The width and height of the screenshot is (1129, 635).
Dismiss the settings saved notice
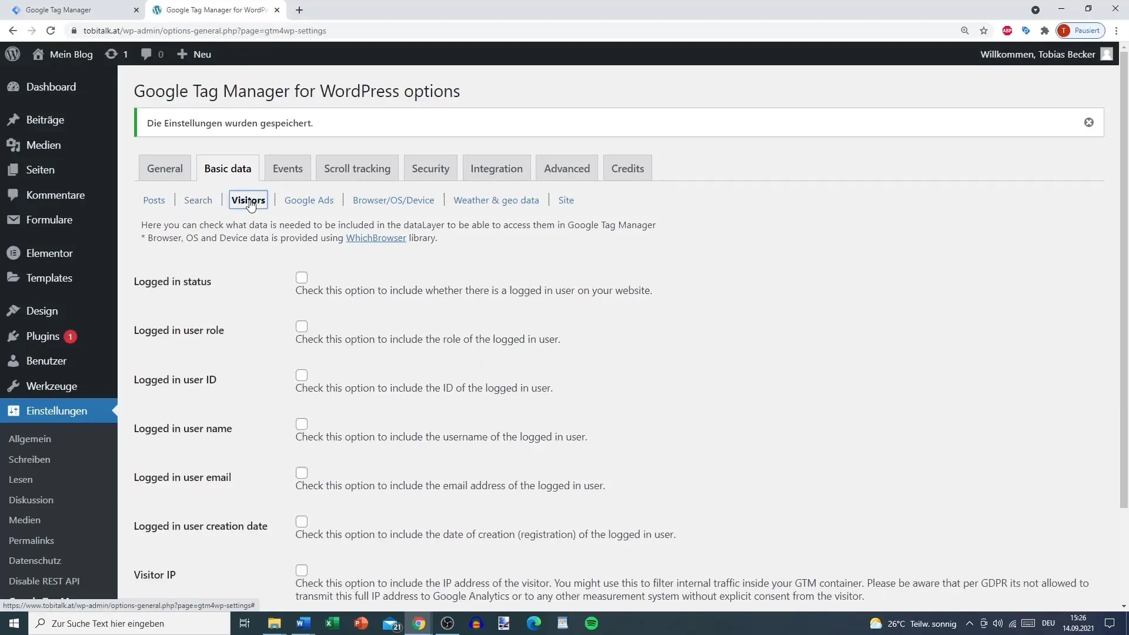coord(1089,122)
